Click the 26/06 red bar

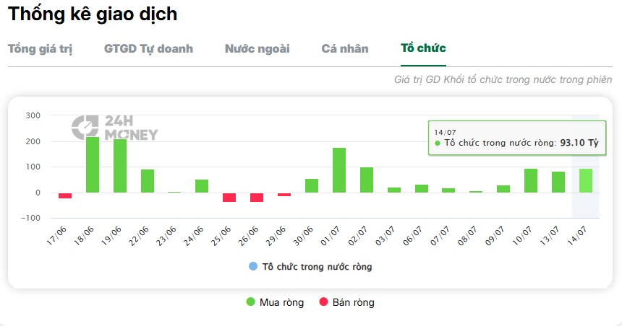click(x=257, y=198)
